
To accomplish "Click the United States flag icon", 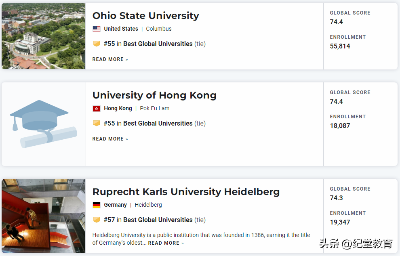I will 97,29.
